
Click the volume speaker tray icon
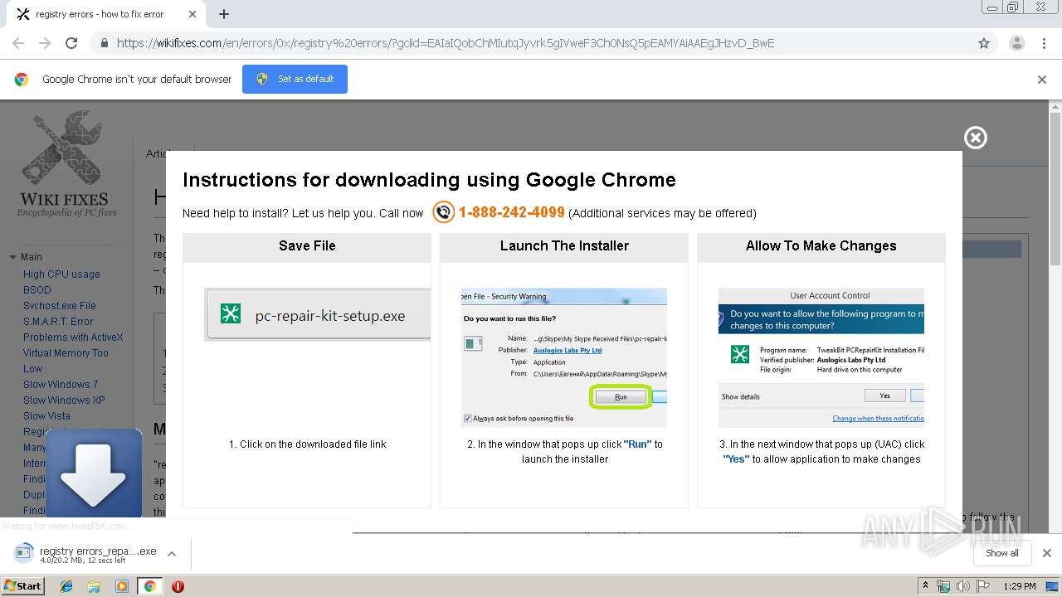pos(963,586)
